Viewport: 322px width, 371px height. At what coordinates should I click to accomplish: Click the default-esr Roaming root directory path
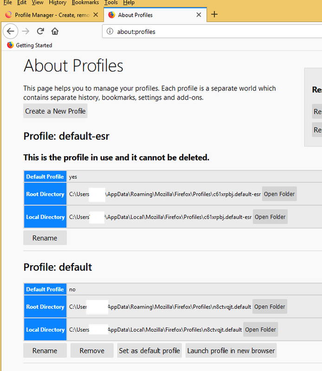click(x=165, y=194)
